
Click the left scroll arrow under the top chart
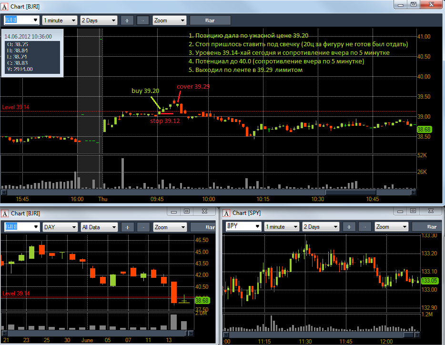point(4,192)
